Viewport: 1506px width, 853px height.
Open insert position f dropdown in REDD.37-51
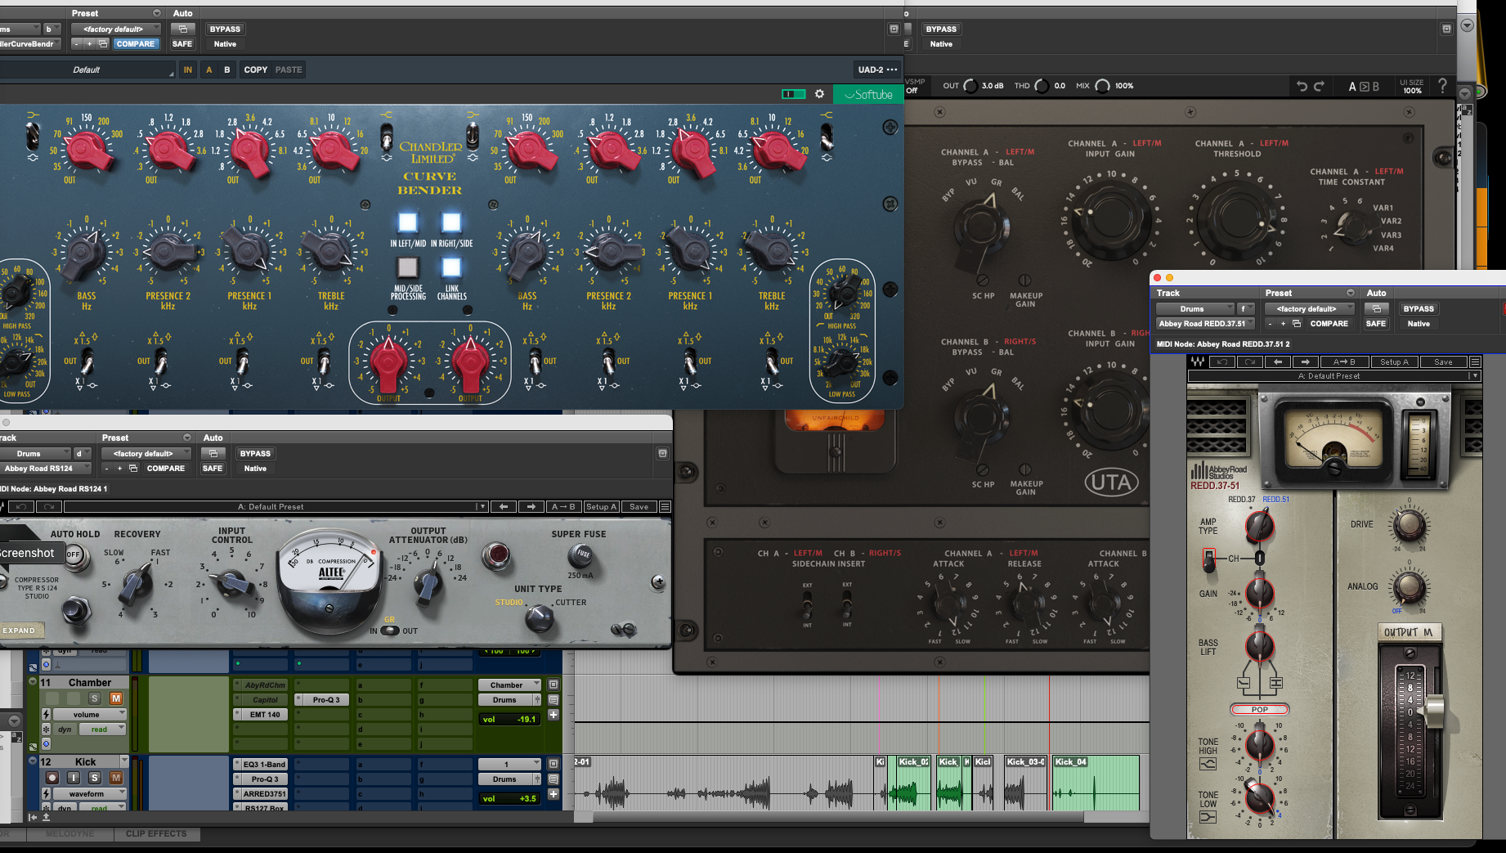[1245, 308]
